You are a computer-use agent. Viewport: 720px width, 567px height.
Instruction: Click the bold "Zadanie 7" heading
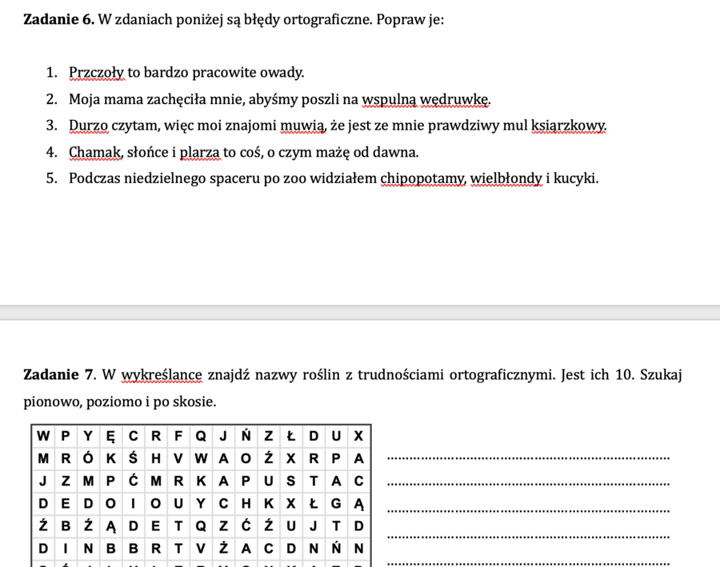coord(60,374)
